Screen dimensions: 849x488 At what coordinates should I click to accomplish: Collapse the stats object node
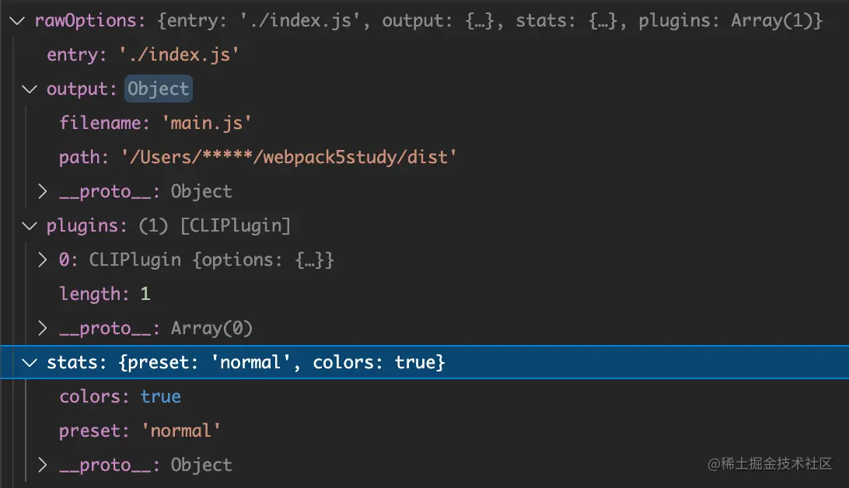click(x=30, y=362)
